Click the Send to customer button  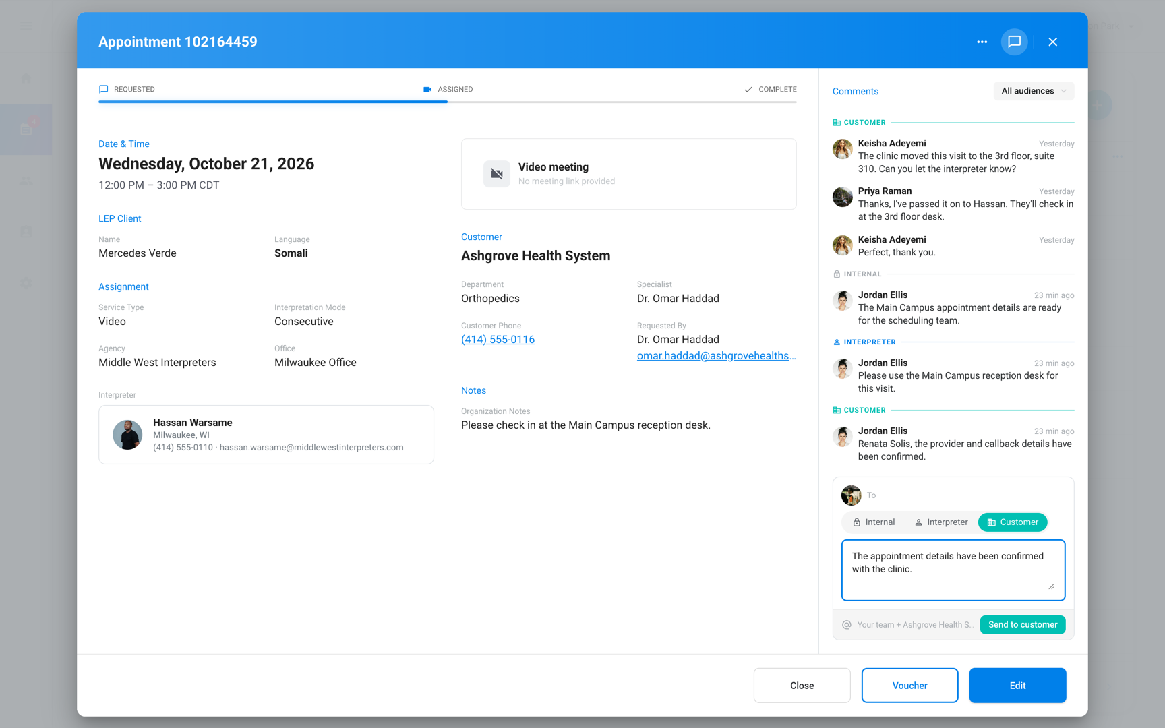(x=1023, y=625)
